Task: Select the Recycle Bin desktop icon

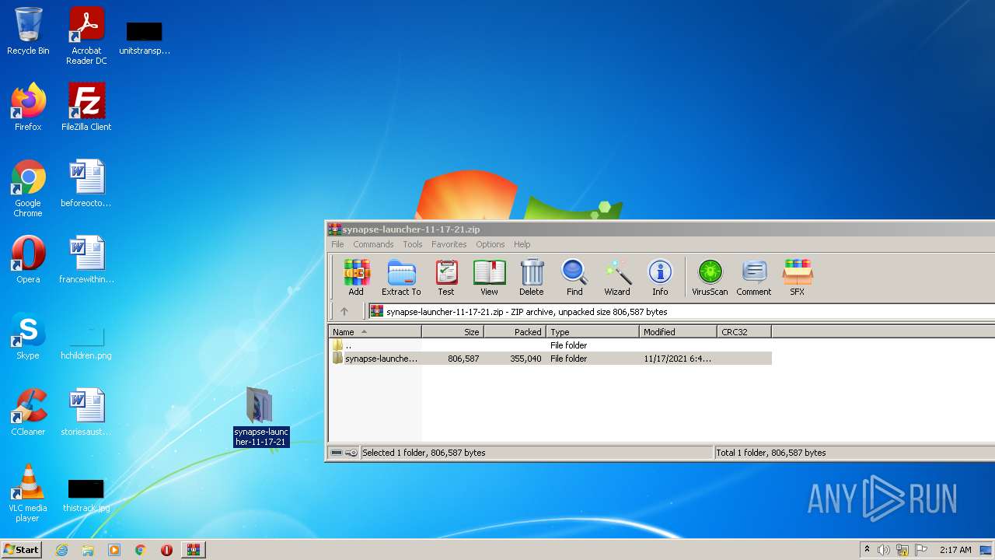Action: 28,31
